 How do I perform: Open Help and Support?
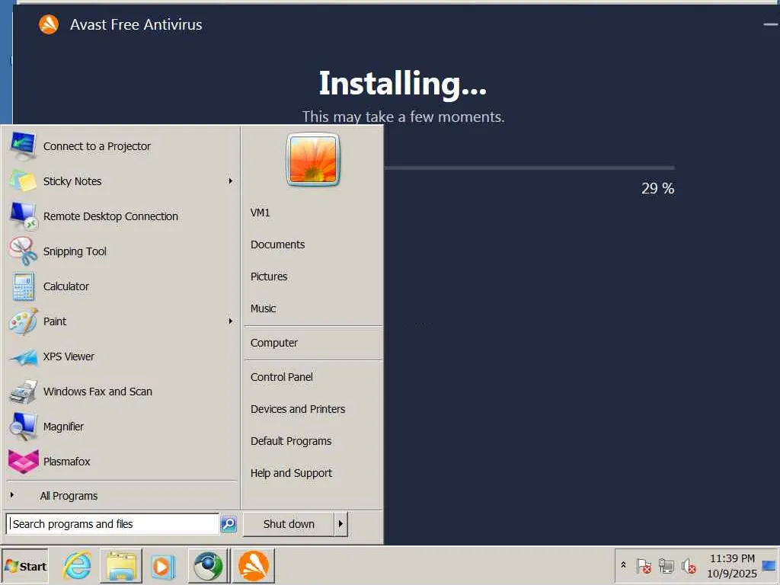tap(292, 473)
